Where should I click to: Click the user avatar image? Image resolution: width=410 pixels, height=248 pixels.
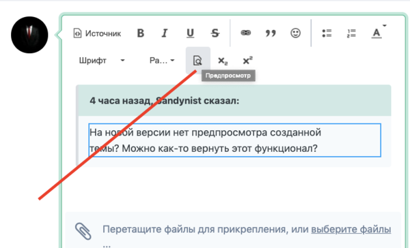point(29,35)
